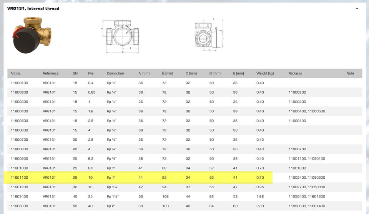Click replaces value 11000200
Screen dimensions: 369x214
click(x=297, y=92)
